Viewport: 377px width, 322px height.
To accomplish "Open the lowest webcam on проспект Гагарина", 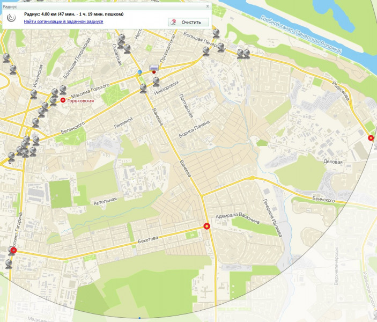I will (x=9, y=264).
